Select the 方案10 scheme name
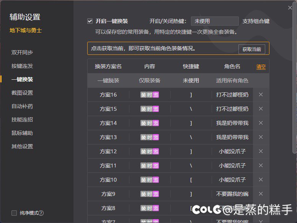 click(x=108, y=180)
